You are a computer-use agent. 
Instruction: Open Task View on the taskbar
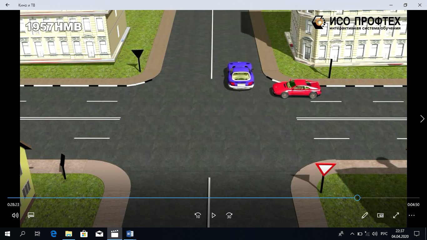click(38, 234)
